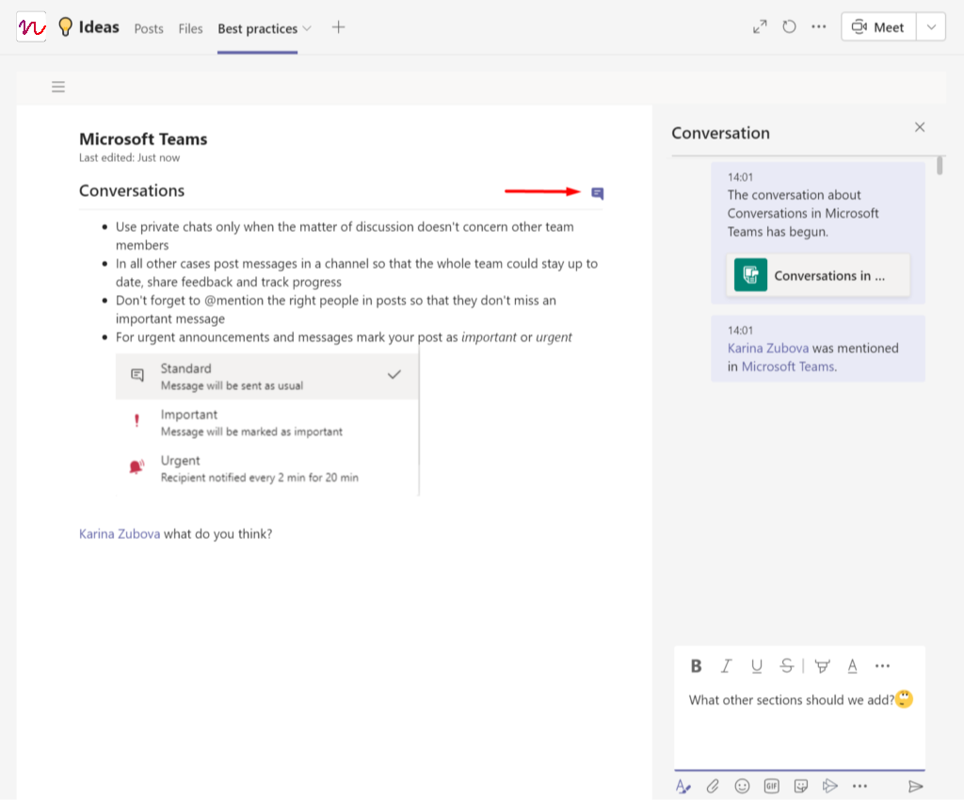Click the Ideas lightbulb channel icon
This screenshot has width=964, height=800.
click(65, 27)
